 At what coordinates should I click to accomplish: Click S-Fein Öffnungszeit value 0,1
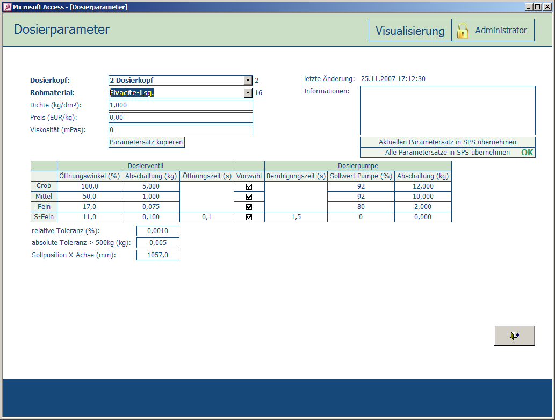click(207, 218)
